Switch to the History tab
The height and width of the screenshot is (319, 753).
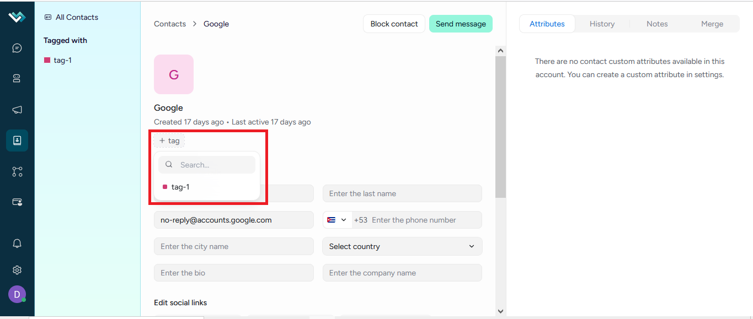pos(602,24)
